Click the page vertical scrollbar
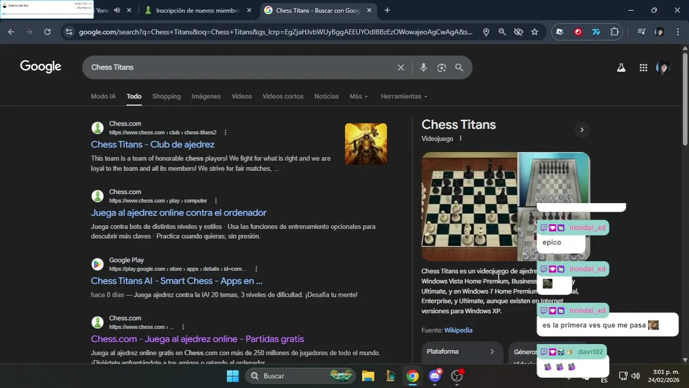 tap(685, 98)
